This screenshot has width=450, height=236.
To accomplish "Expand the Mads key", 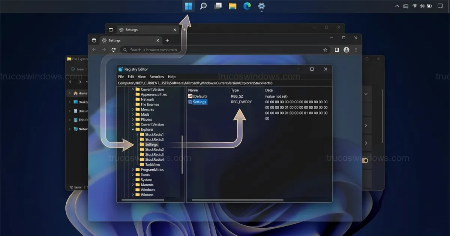I will click(133, 115).
